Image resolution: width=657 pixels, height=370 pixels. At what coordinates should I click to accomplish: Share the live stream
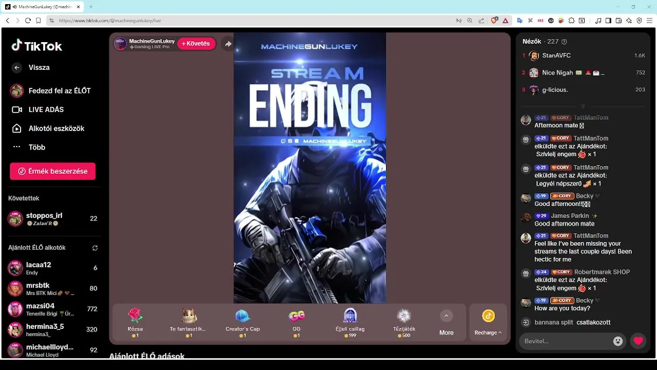(228, 44)
